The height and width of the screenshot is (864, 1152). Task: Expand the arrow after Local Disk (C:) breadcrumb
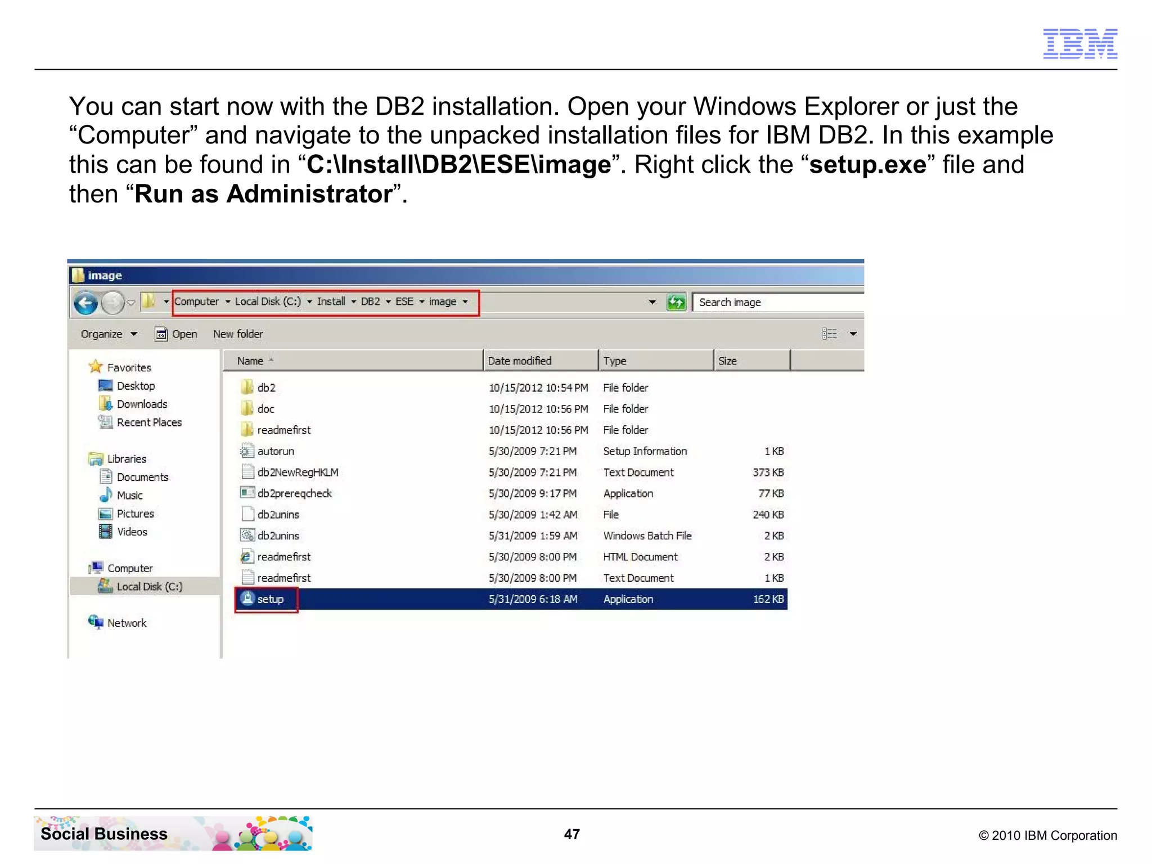pos(309,302)
